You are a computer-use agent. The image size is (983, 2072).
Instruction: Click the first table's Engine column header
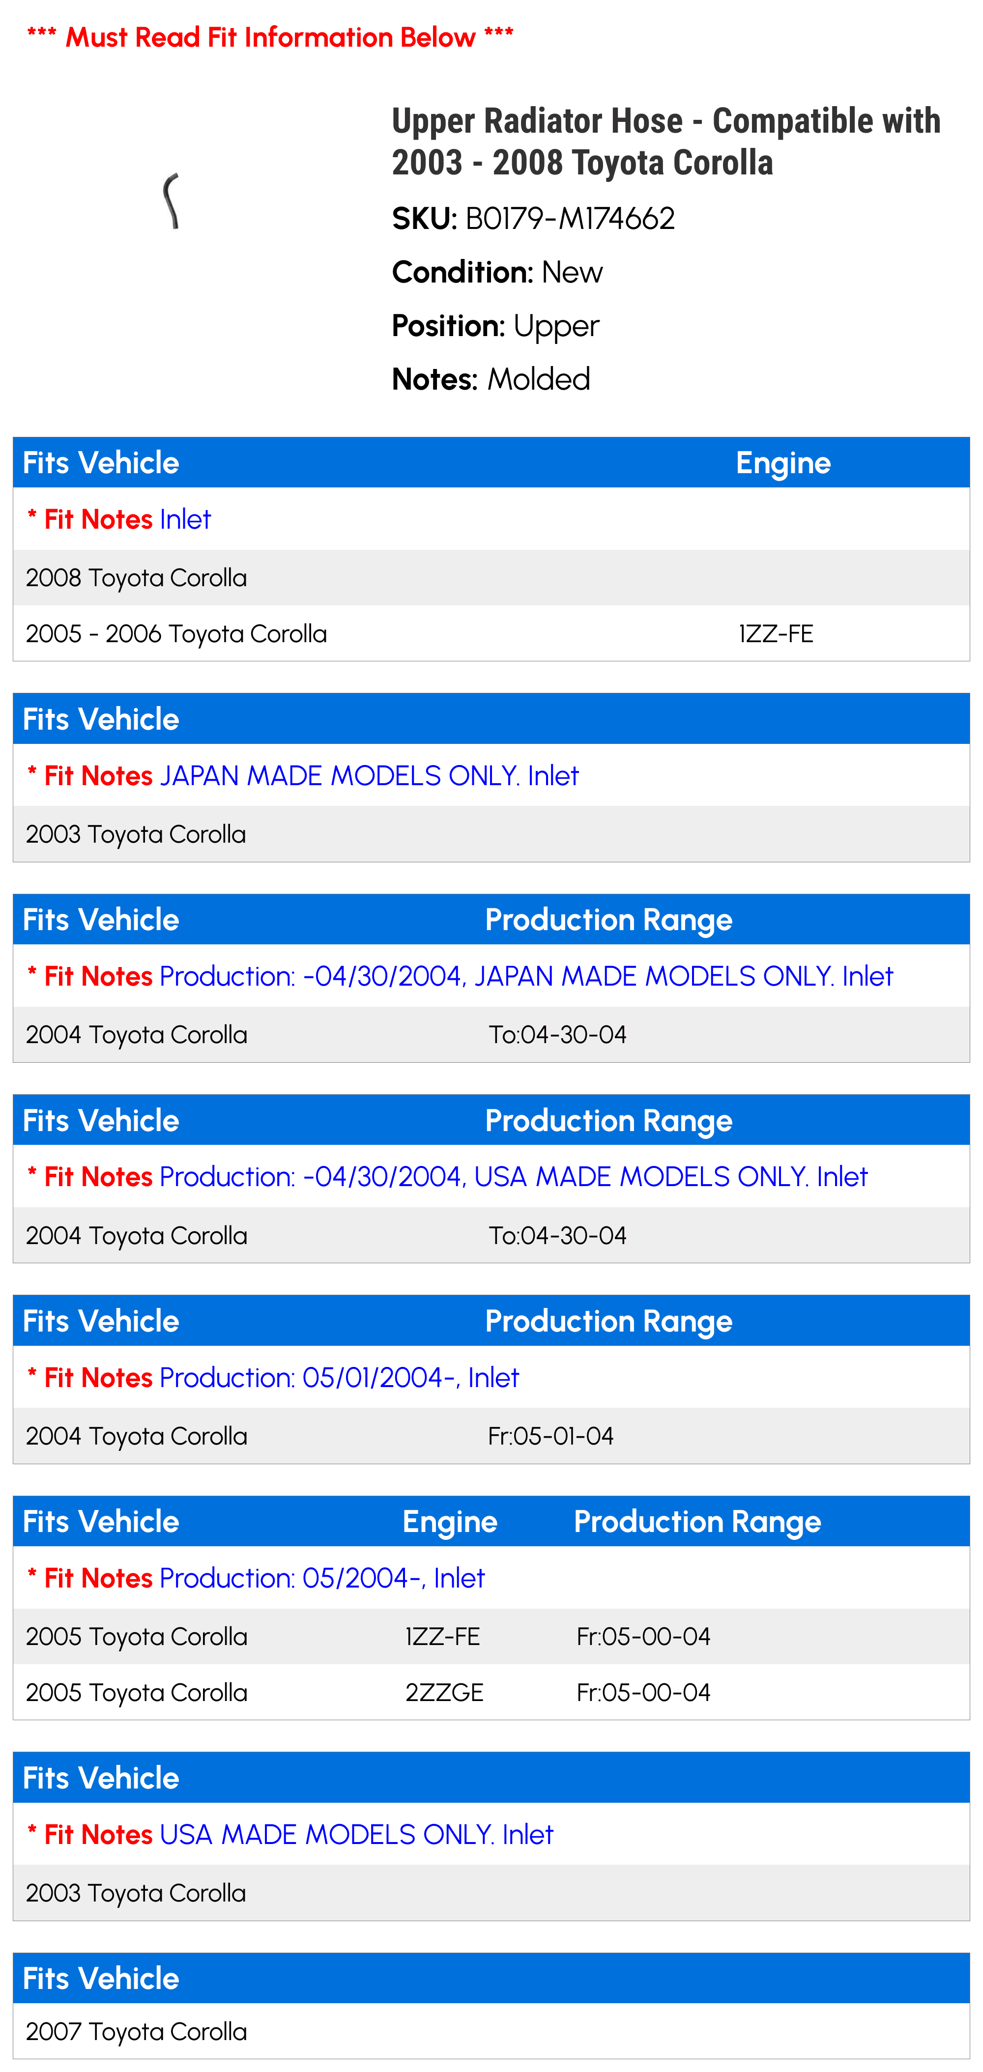(x=782, y=463)
